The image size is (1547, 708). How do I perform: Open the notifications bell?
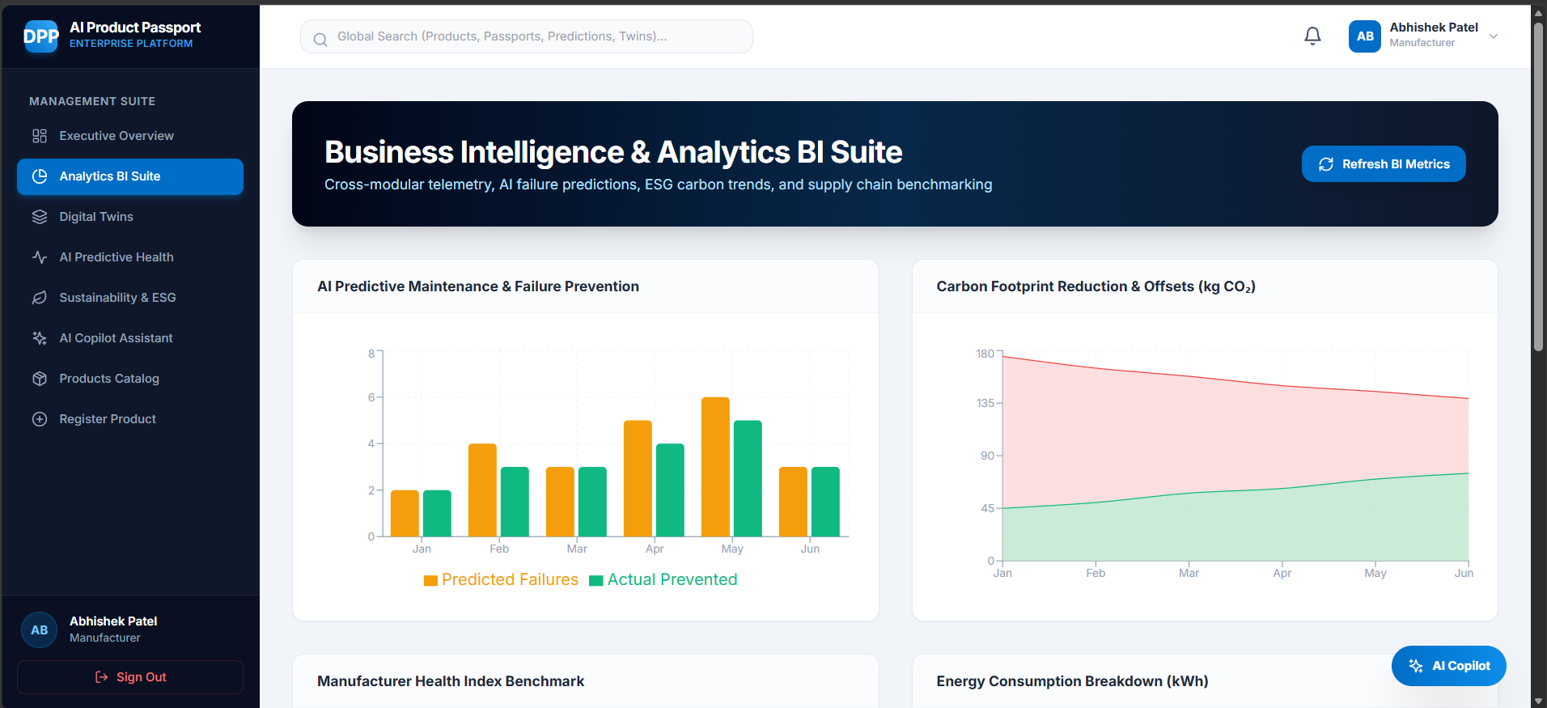(1312, 36)
